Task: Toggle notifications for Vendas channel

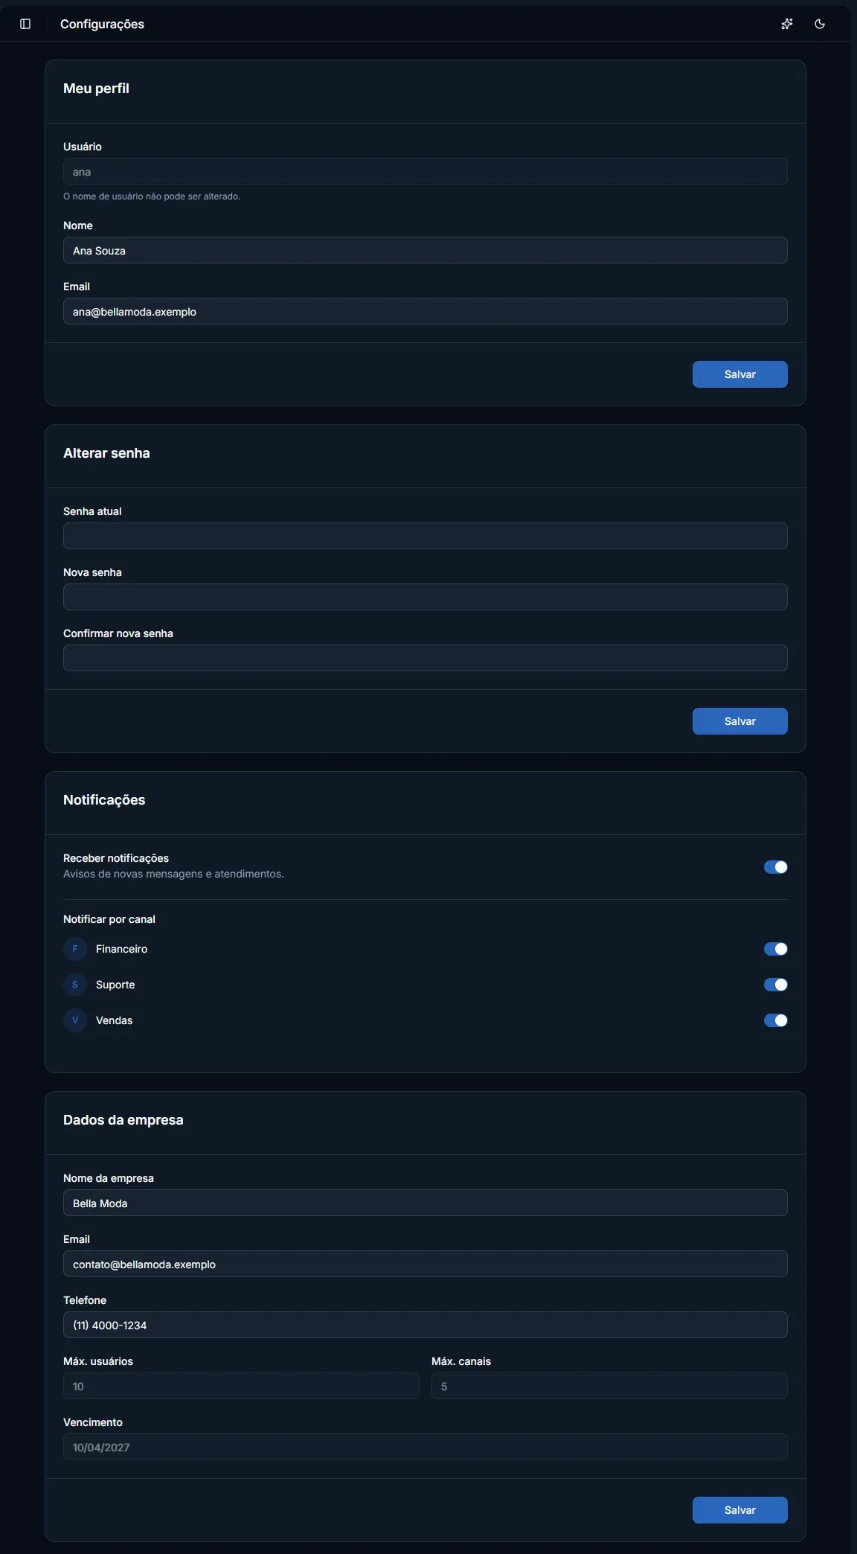Action: [776, 1020]
